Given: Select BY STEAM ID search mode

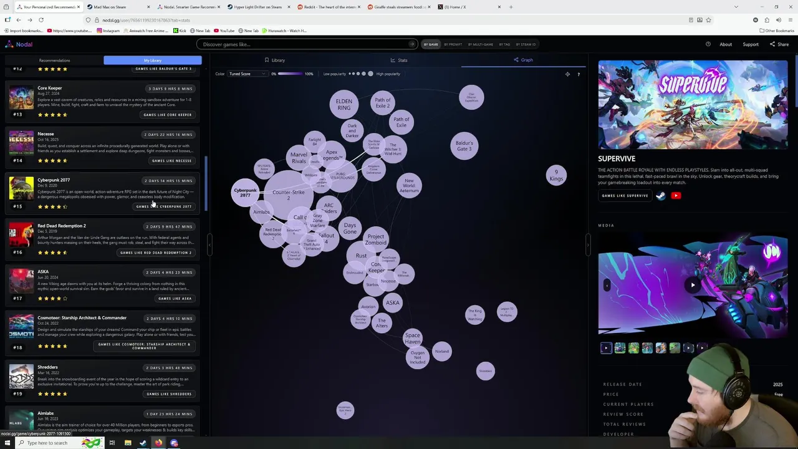Looking at the screenshot, I should (x=526, y=44).
